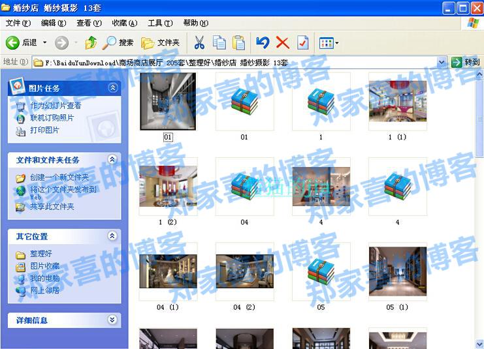Click 共享此文件夹 link
Viewport: 484px width, 349px height.
[x=52, y=207]
